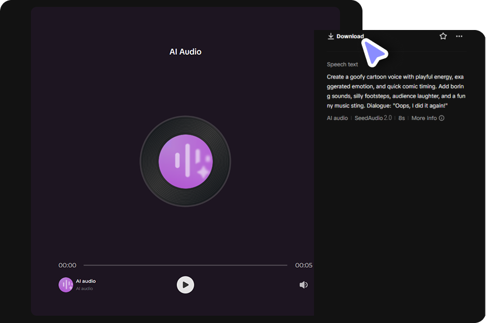Seek along the audio progress bar
This screenshot has height=323, width=486.
(185, 265)
